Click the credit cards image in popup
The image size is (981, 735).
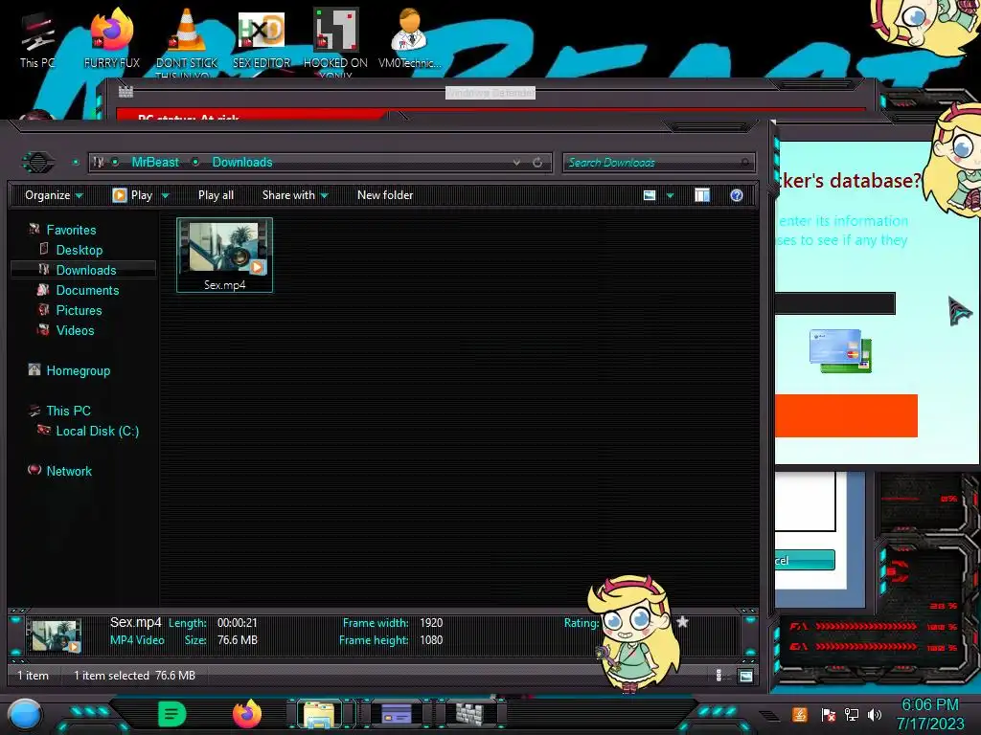coord(840,351)
